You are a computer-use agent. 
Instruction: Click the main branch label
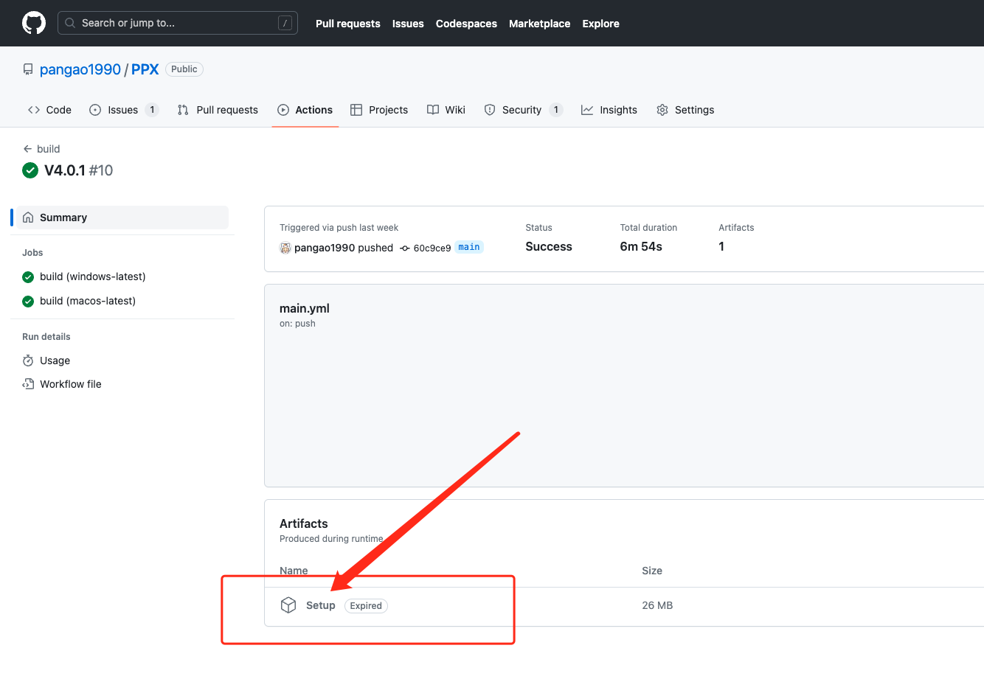click(469, 247)
